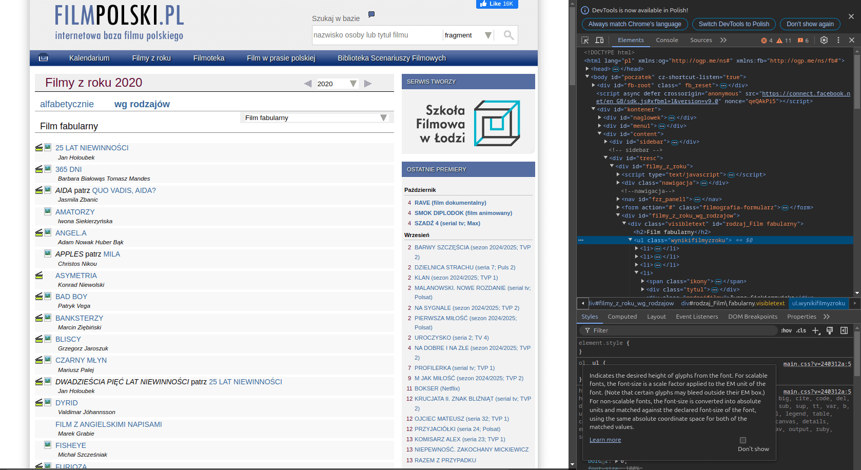Switch listing to alfabetycznie
The width and height of the screenshot is (861, 470).
tap(67, 104)
